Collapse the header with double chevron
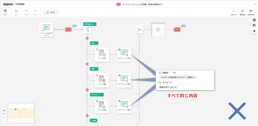Image resolution: width=258 pixels, height=126 pixels. tap(255, 5)
